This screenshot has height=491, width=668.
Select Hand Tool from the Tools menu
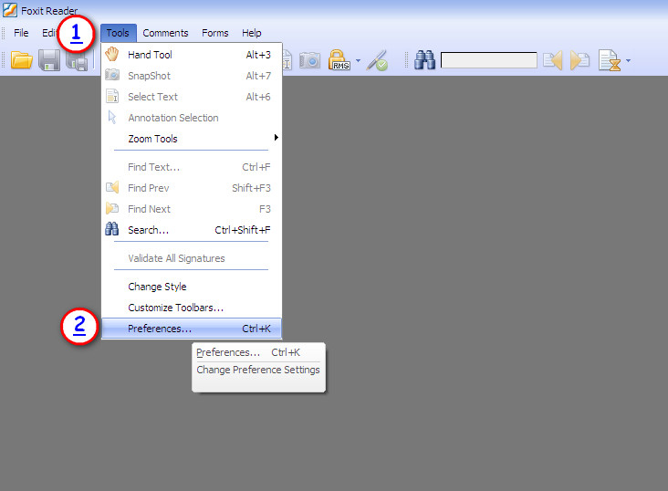pyautogui.click(x=150, y=55)
